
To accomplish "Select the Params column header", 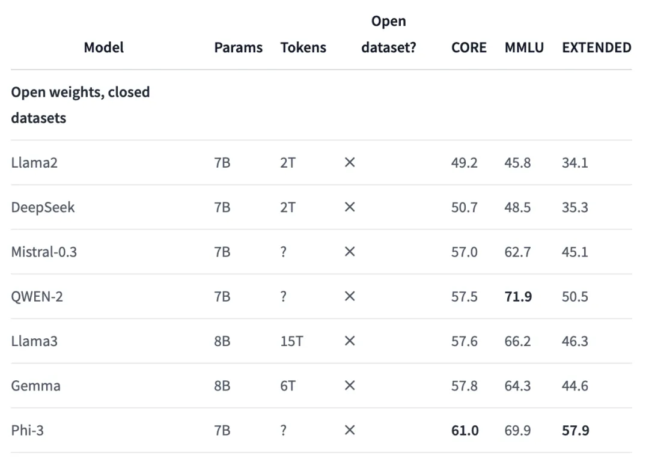I will pyautogui.click(x=238, y=47).
